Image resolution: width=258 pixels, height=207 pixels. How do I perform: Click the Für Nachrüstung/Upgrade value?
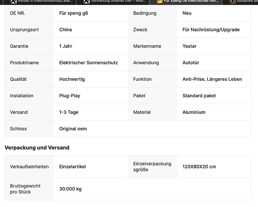pyautogui.click(x=211, y=30)
